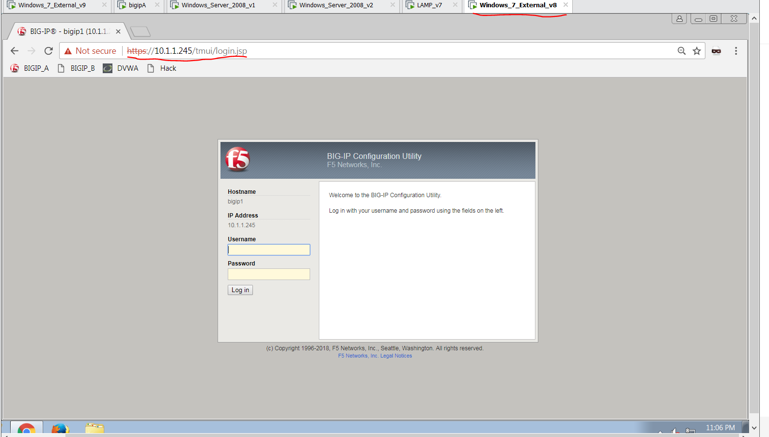
Task: Click the Log in button
Action: [x=240, y=290]
